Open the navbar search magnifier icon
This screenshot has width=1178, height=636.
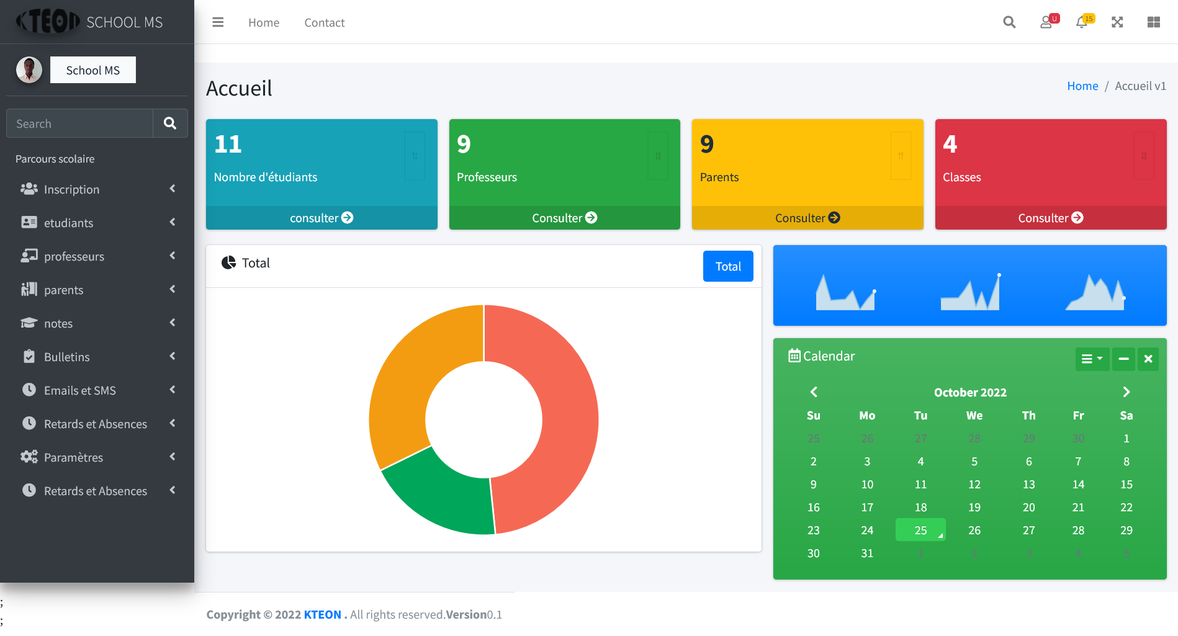[x=1009, y=22]
